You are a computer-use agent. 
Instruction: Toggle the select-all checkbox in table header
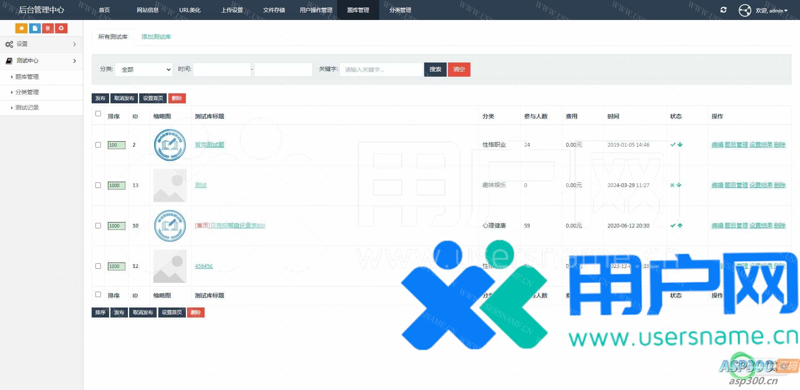coord(98,113)
